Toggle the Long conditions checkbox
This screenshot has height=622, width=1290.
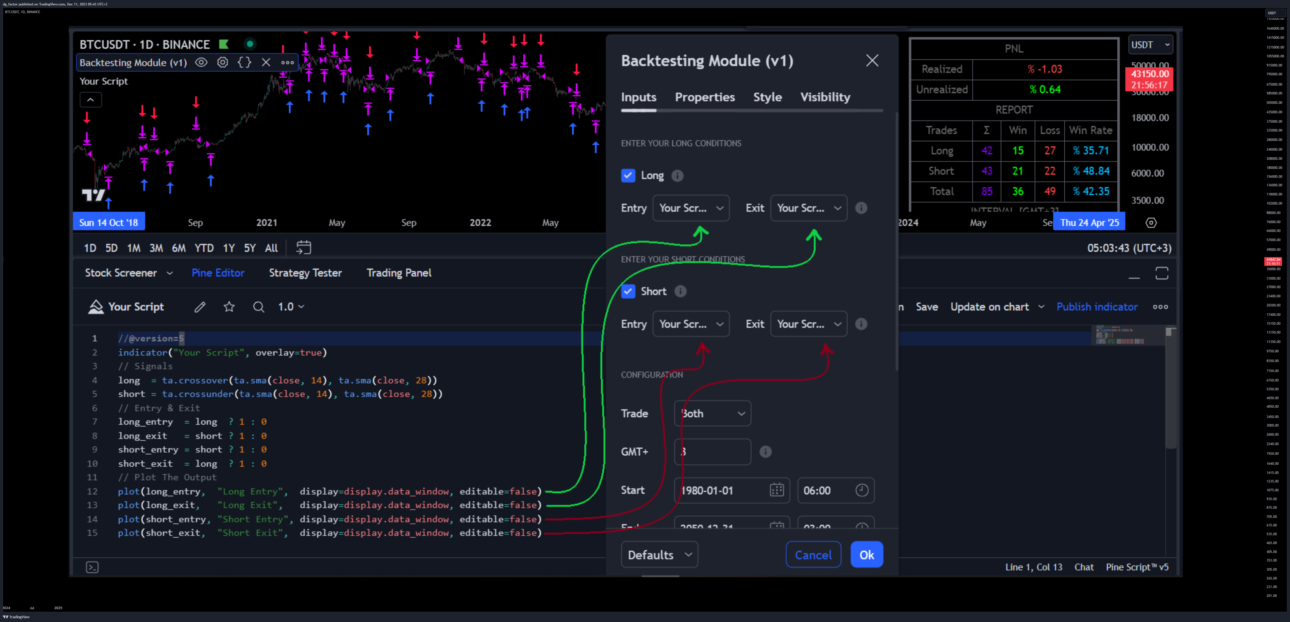coord(628,175)
